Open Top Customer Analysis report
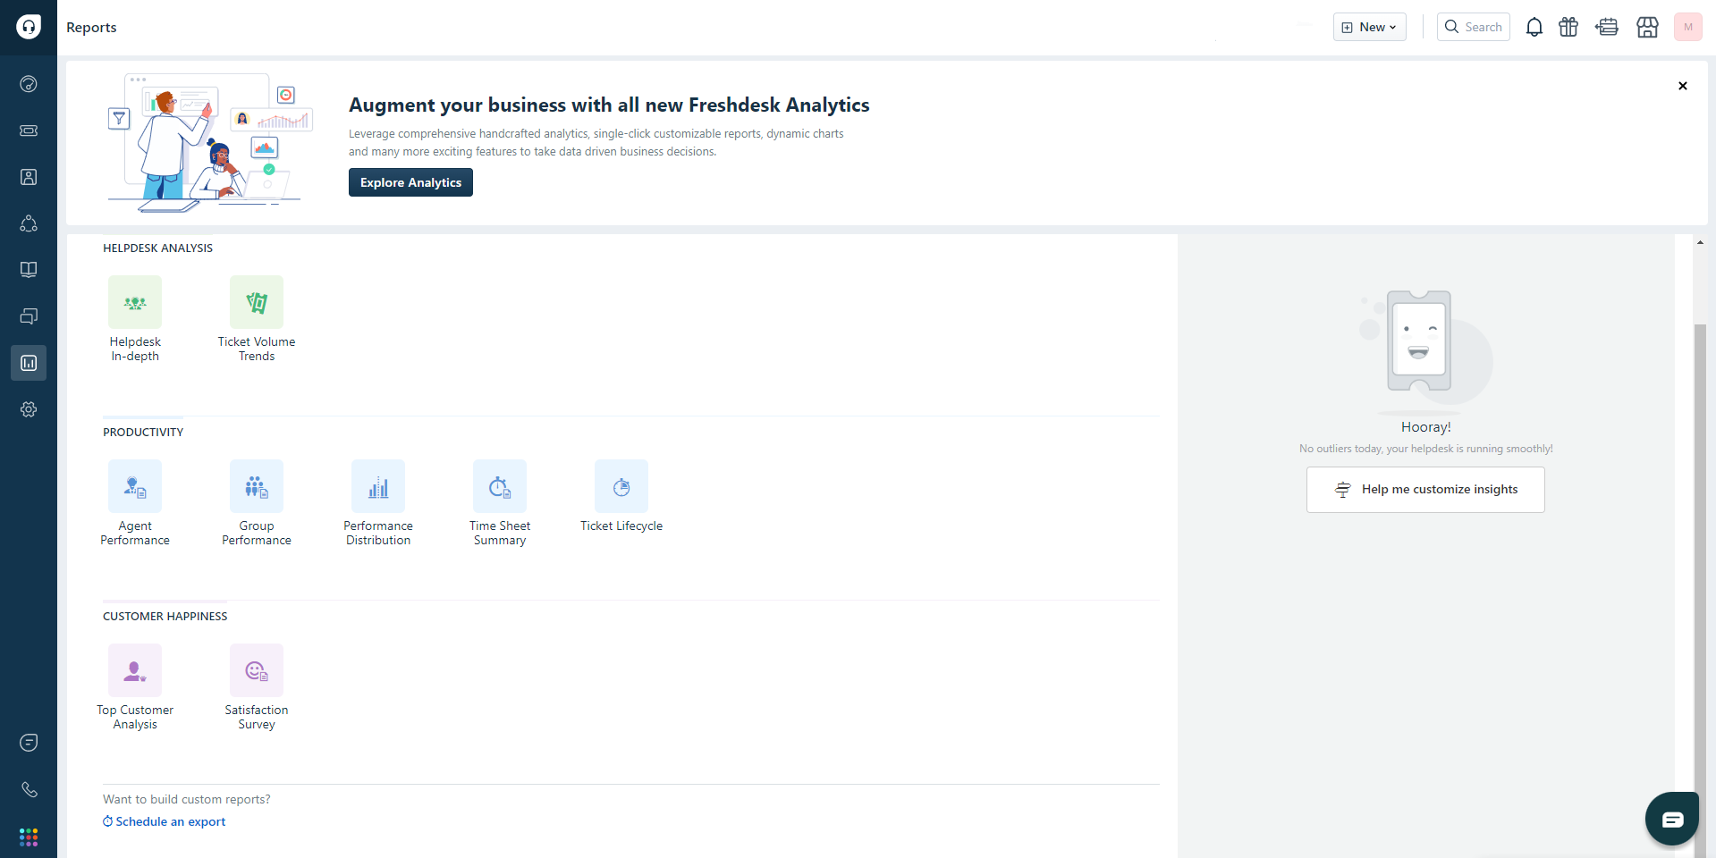Screen dimensions: 1716x858 point(135,687)
